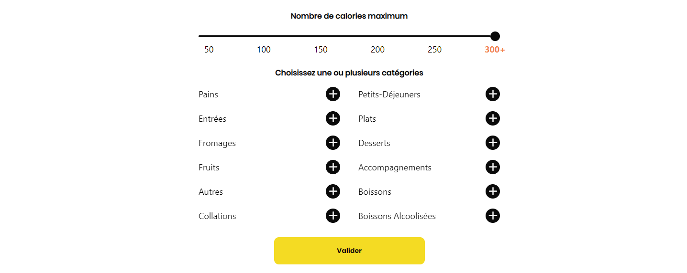Image resolution: width=687 pixels, height=273 pixels.
Task: Add Boissons Alcoolisées with its plus icon
Action: click(493, 216)
